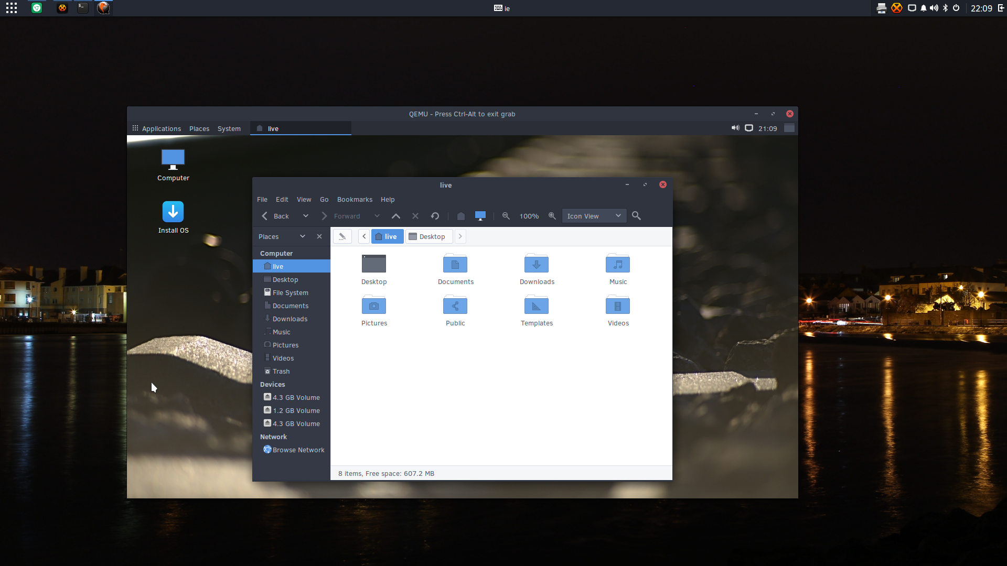
Task: Click the path bar right scroll arrow
Action: pos(460,237)
